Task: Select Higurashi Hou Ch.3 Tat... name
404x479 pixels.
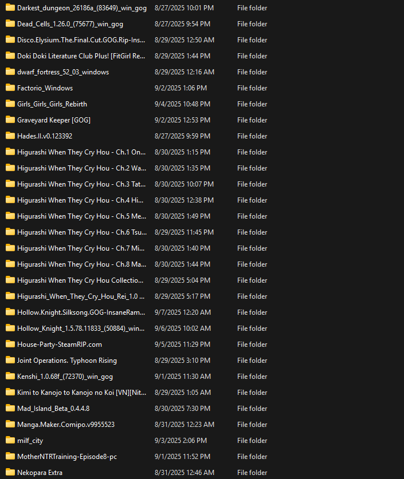Action: click(x=81, y=184)
